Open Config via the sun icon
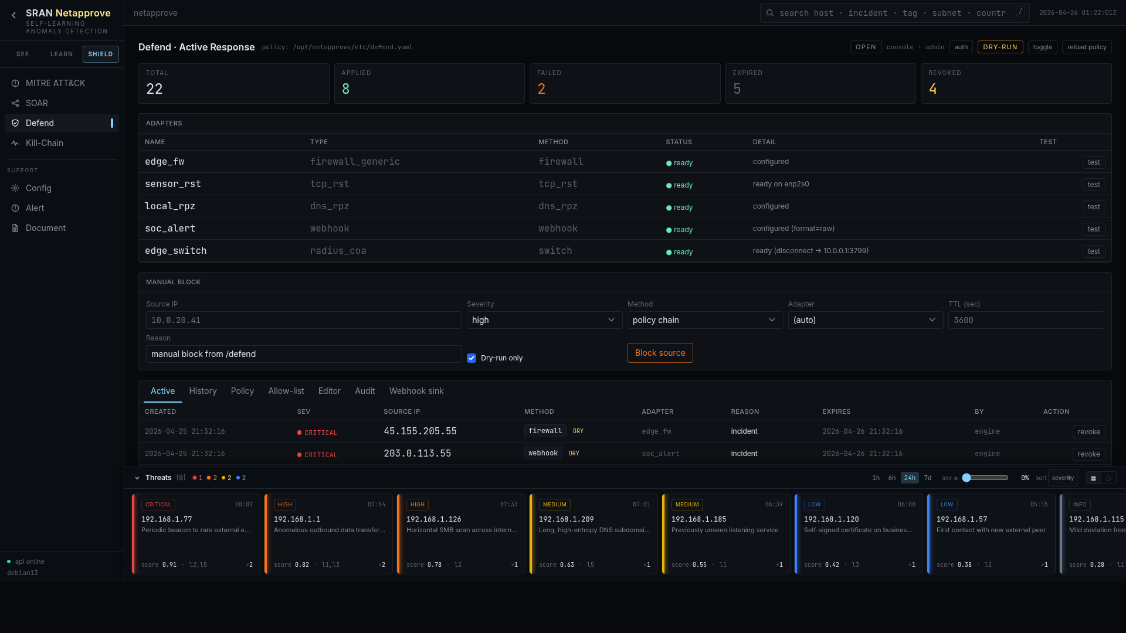Image resolution: width=1126 pixels, height=633 pixels. (15, 188)
